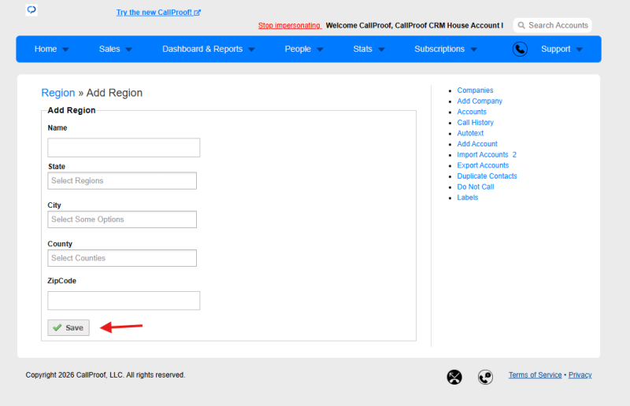The height and width of the screenshot is (406, 630).
Task: Open the State Select Regions dropdown
Action: (x=122, y=181)
